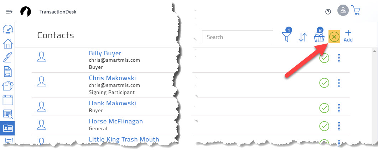Open the house Transactions sidebar icon
This screenshot has height=150, width=378.
pyautogui.click(x=8, y=44)
